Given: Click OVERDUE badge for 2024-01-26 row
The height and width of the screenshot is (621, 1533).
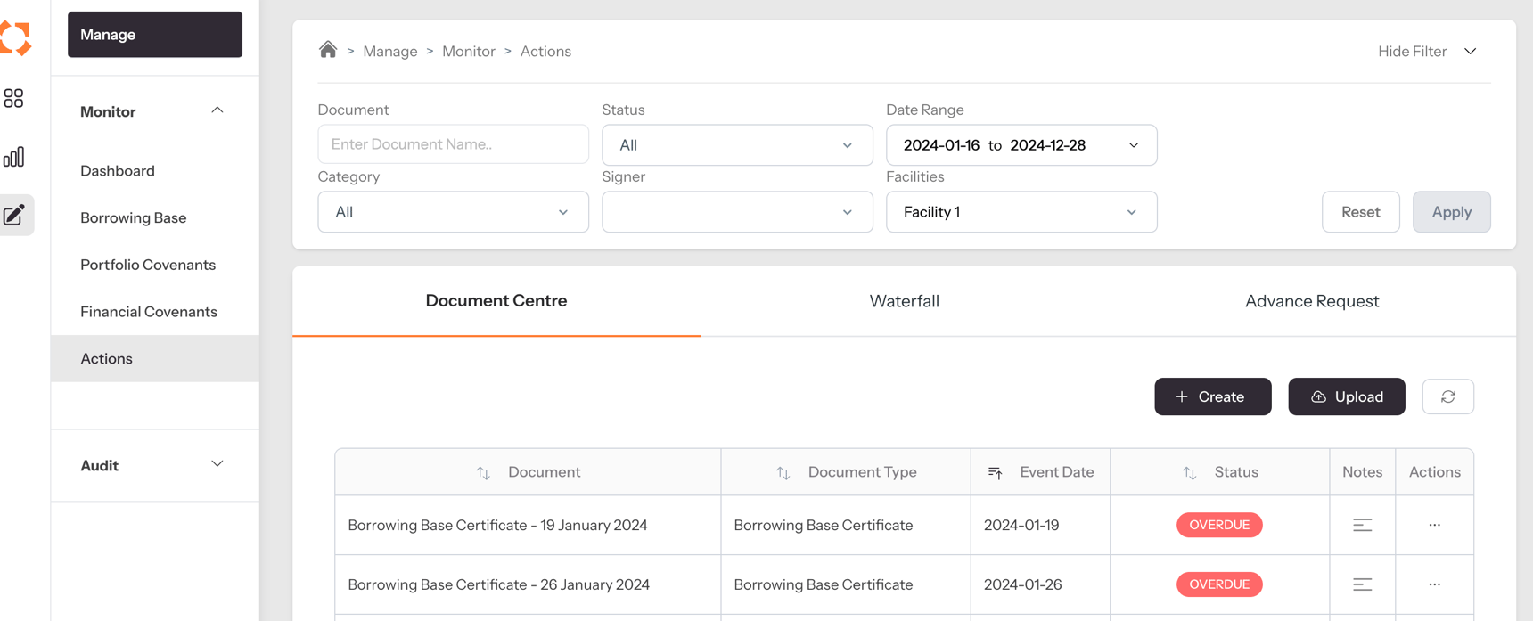Looking at the screenshot, I should pyautogui.click(x=1219, y=584).
